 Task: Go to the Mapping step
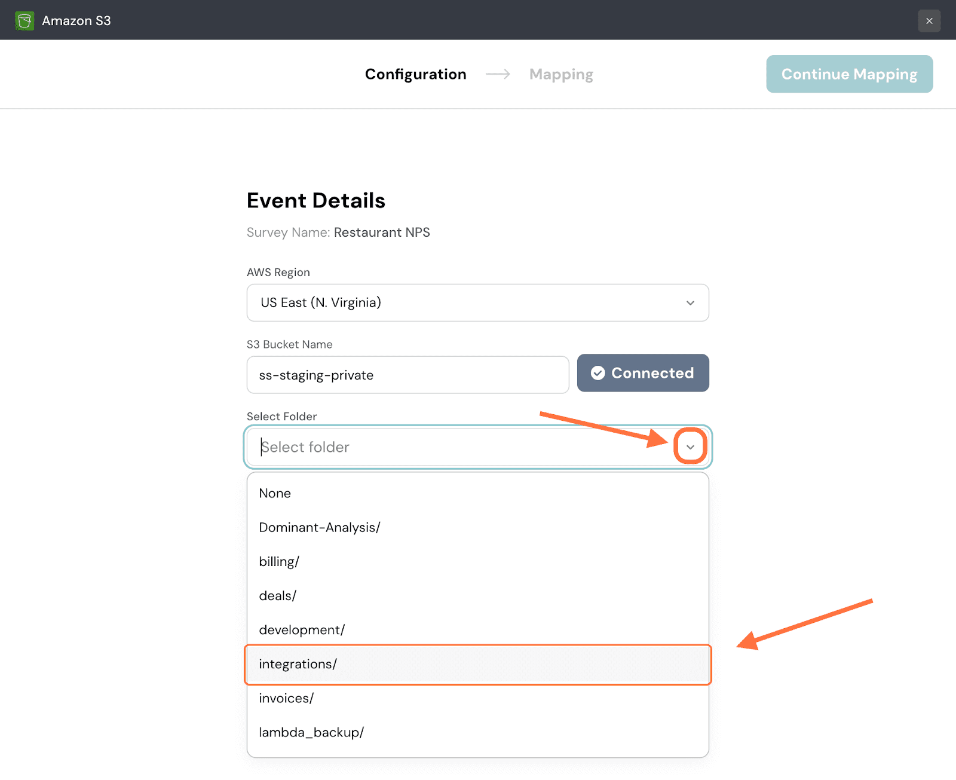pyautogui.click(x=561, y=74)
